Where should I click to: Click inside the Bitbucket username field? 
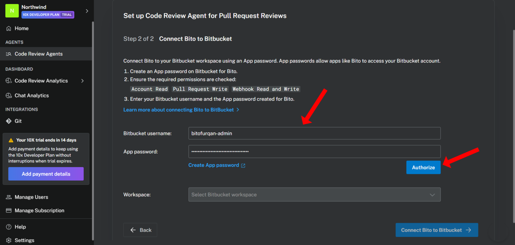pyautogui.click(x=314, y=133)
